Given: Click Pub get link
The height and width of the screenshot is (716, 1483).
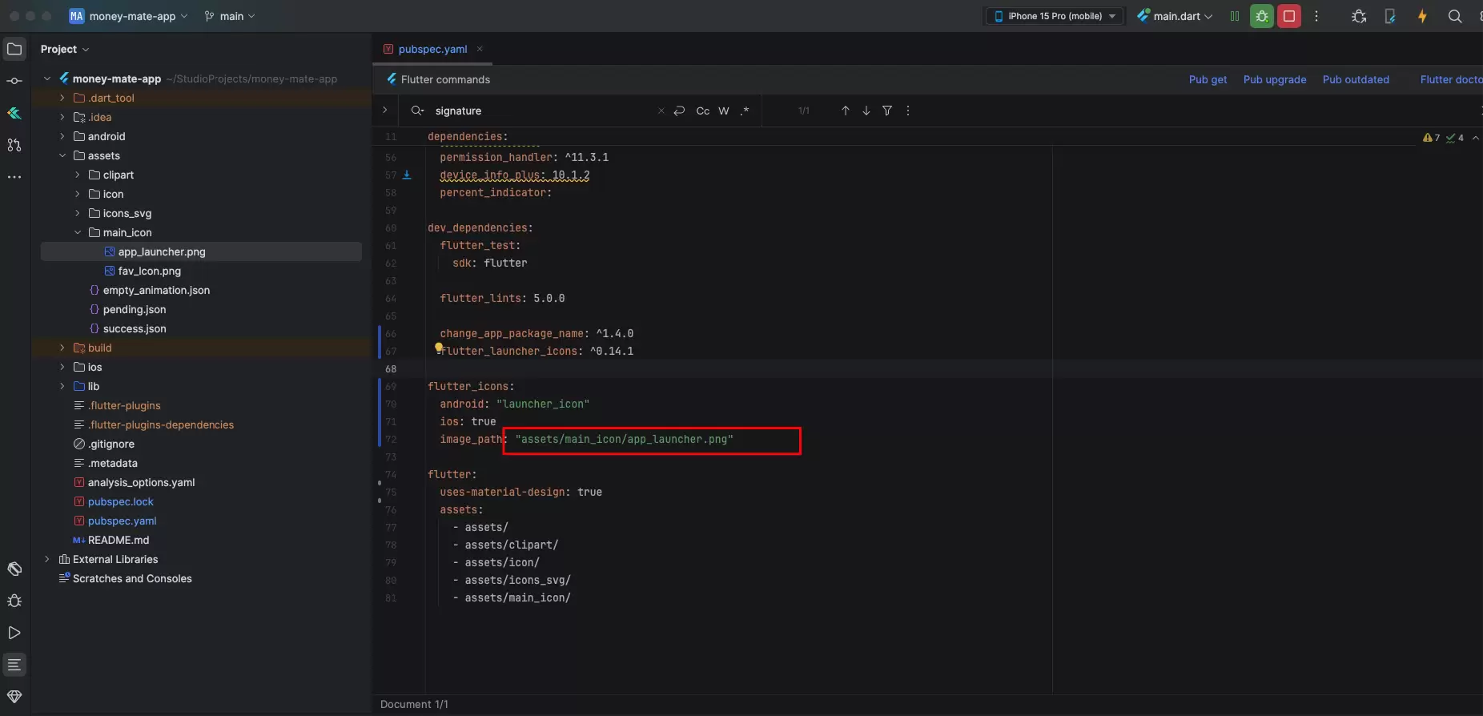Looking at the screenshot, I should pyautogui.click(x=1208, y=79).
